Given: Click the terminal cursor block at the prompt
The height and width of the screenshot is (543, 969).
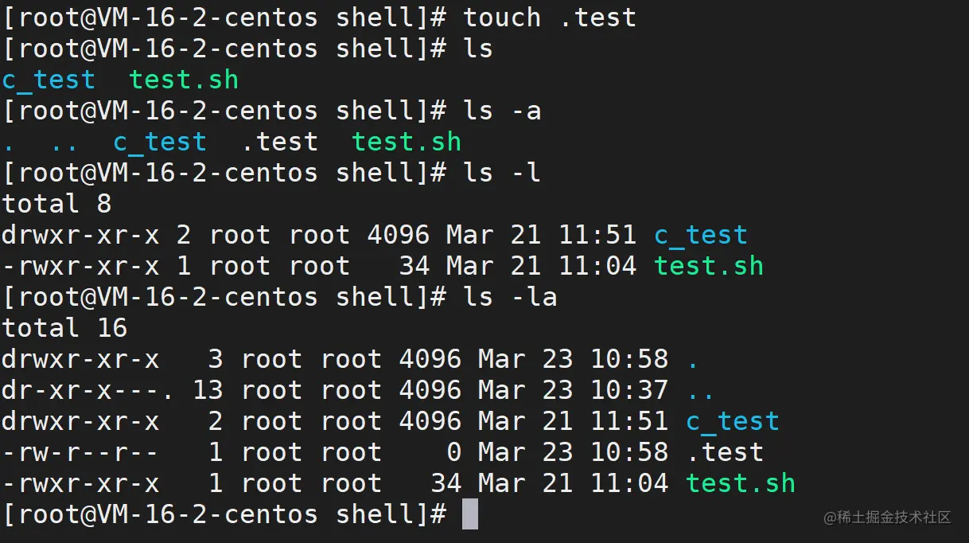Looking at the screenshot, I should [x=470, y=514].
